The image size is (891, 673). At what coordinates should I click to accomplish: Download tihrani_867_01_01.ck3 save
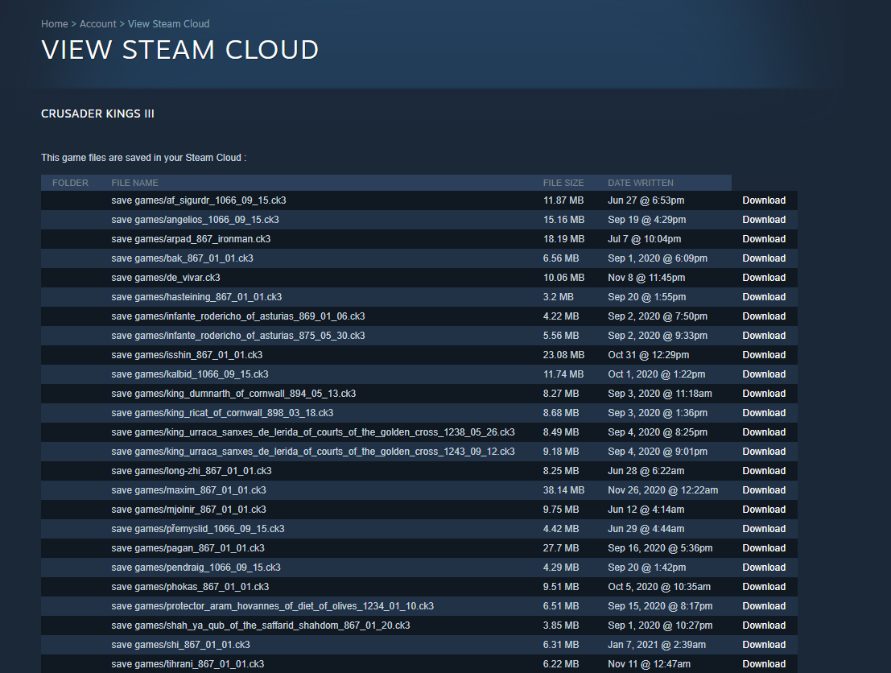(764, 664)
